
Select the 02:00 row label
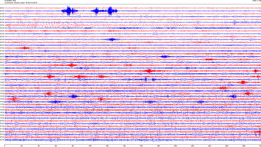[x=2, y=19]
